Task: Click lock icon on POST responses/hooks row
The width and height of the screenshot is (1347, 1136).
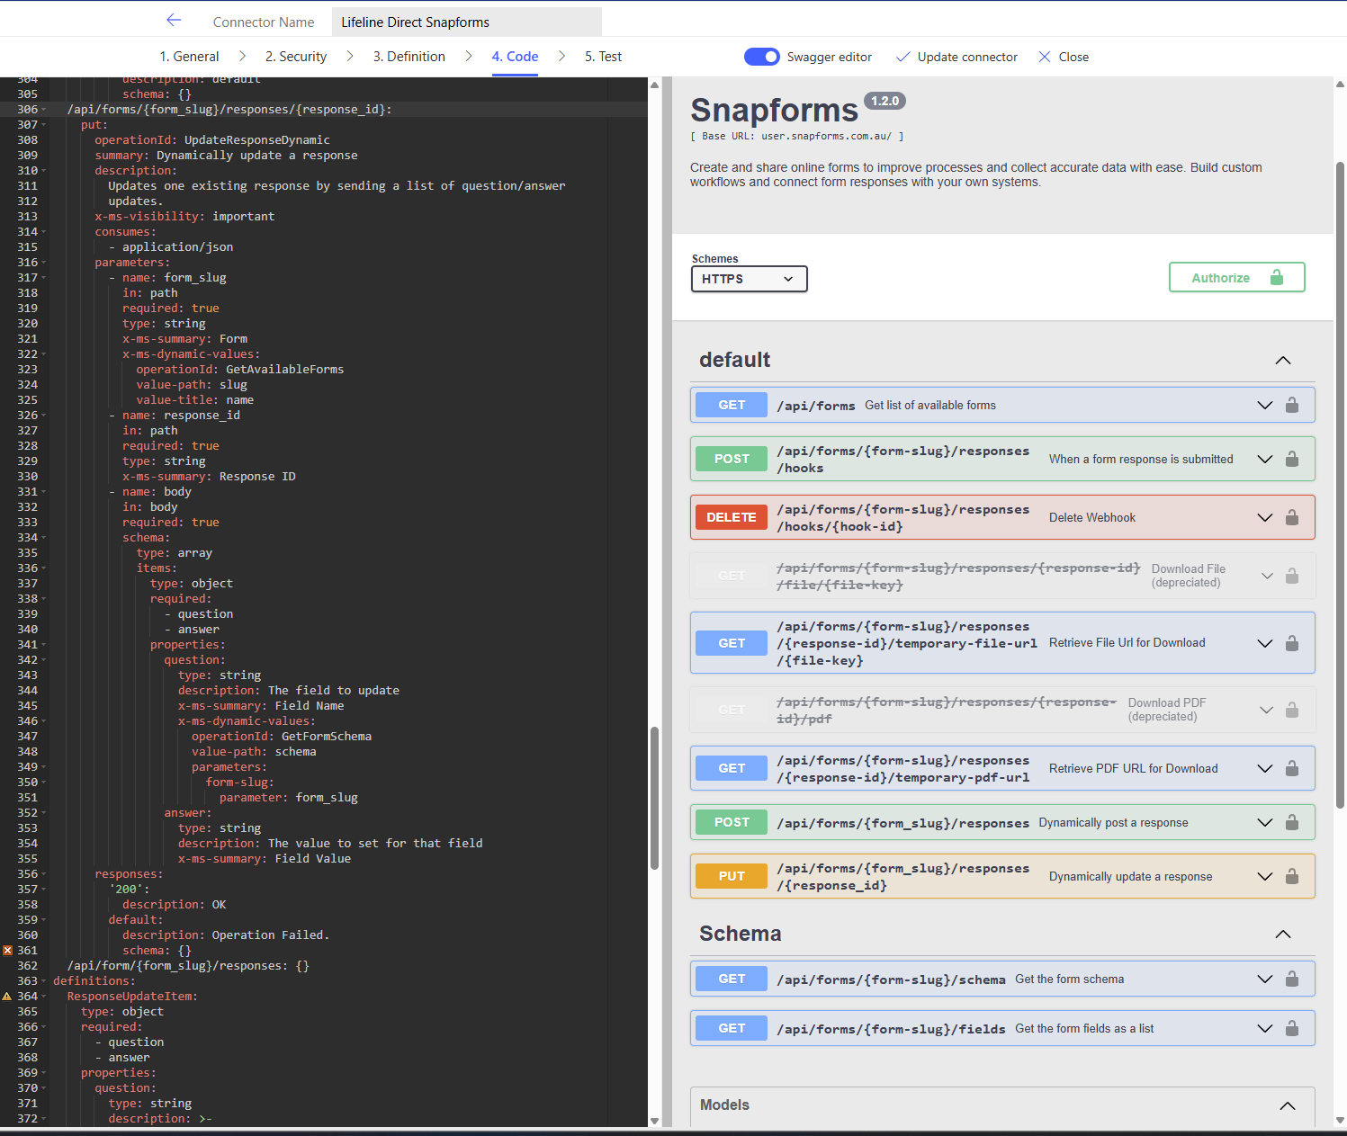Action: pos(1292,459)
